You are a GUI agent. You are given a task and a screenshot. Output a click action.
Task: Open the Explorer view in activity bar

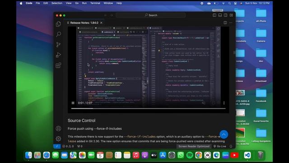58,24
